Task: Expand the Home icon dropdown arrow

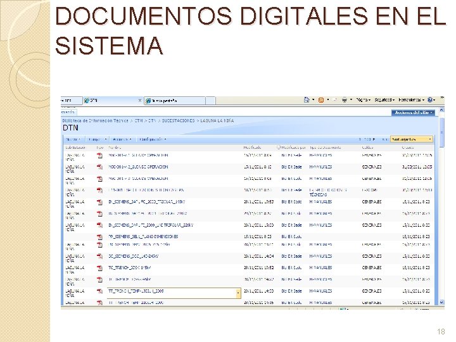Action: coord(313,100)
